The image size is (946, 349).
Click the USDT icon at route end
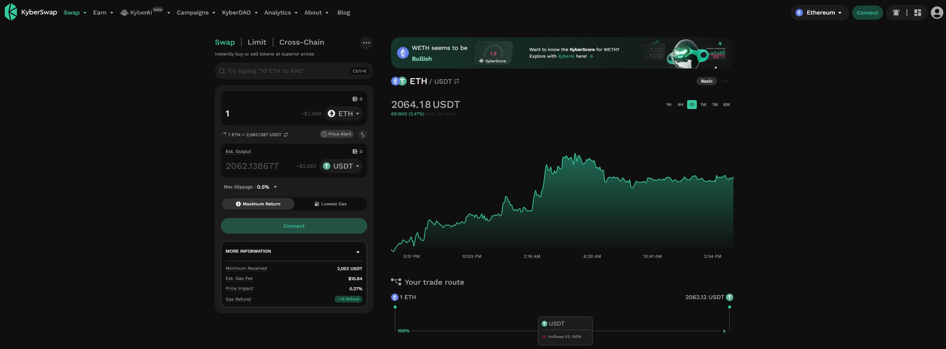click(730, 297)
